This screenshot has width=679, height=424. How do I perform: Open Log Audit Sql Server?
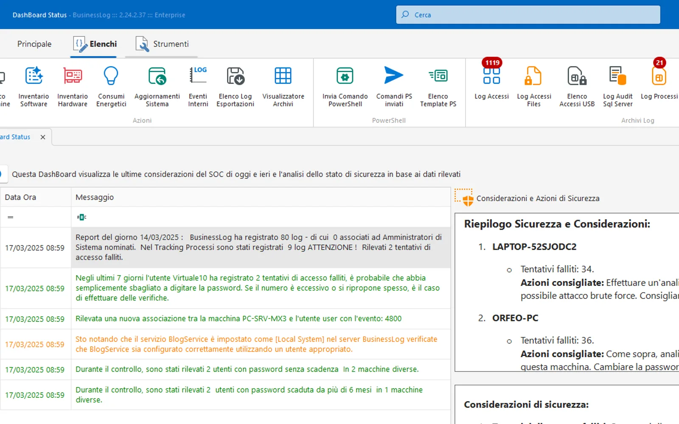pyautogui.click(x=617, y=87)
